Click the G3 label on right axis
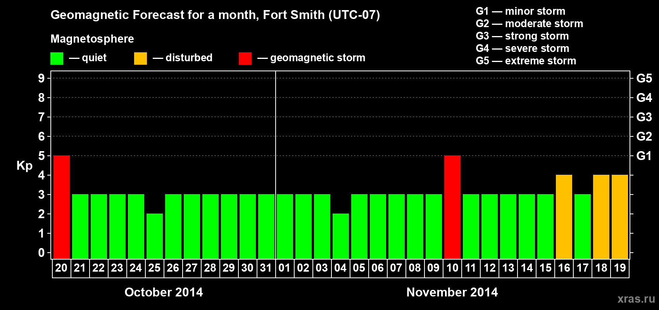This screenshot has width=659, height=310. click(x=644, y=117)
